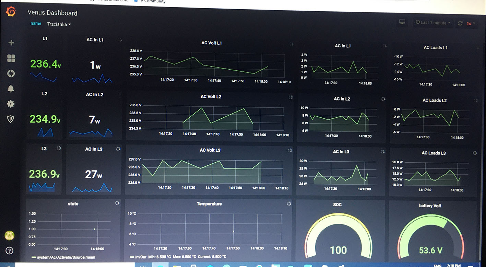This screenshot has width=486, height=267.
Task: Expand the 1s refresh interval dropdown
Action: coord(471,23)
